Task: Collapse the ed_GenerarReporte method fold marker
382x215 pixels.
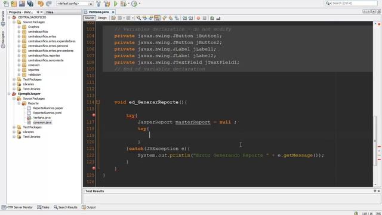Action: 98,102
